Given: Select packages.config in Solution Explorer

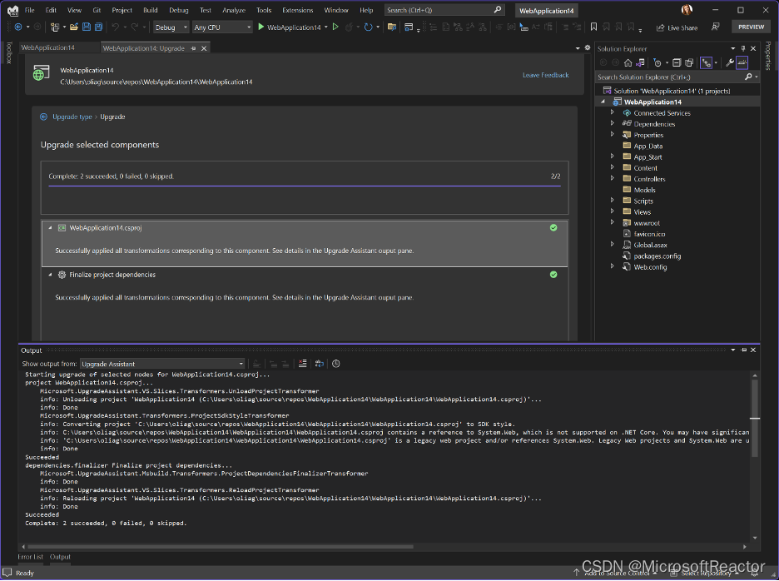Looking at the screenshot, I should 657,256.
